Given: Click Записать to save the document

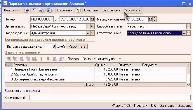Looking at the screenshot, I should (x=167, y=106).
